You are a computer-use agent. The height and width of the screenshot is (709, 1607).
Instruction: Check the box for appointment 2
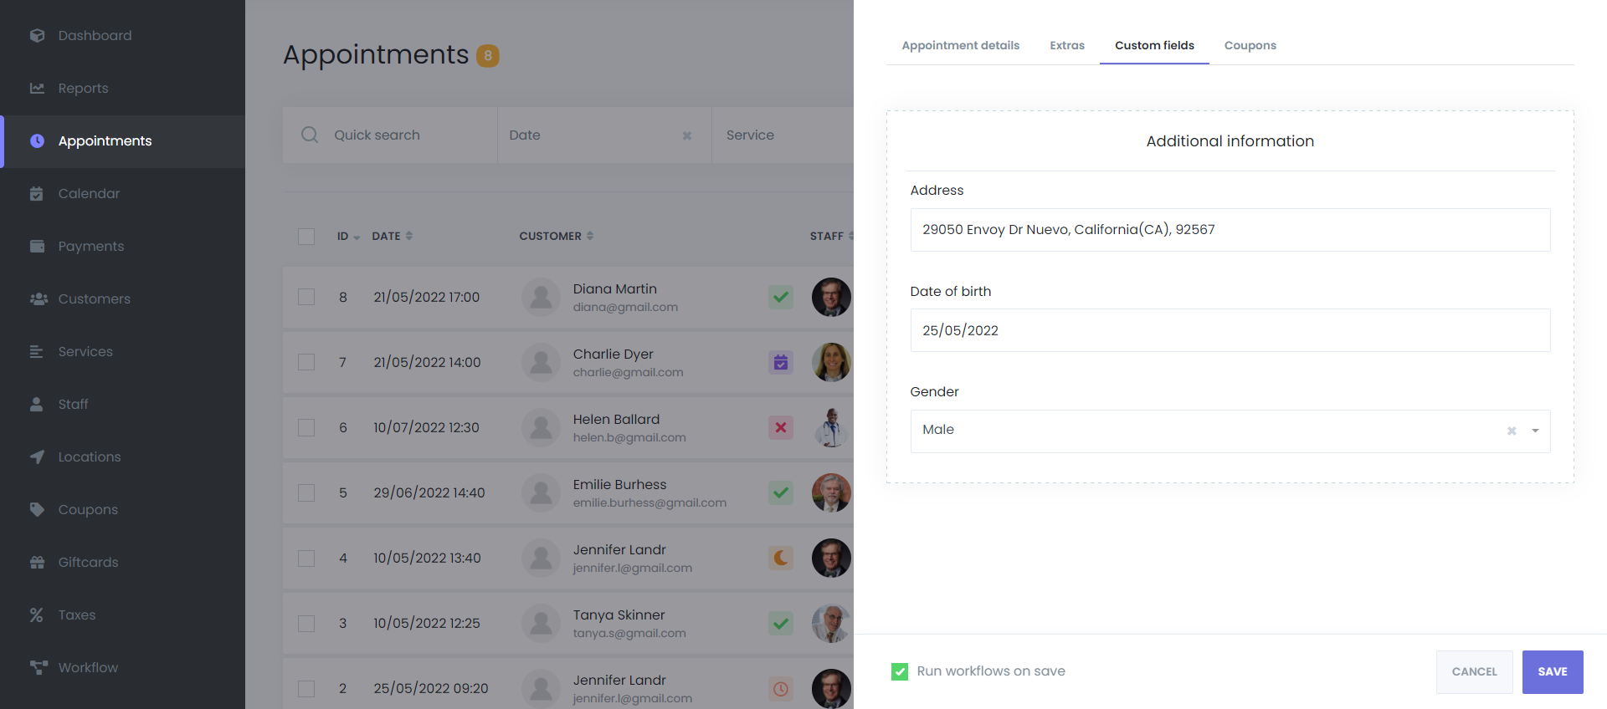(x=306, y=688)
